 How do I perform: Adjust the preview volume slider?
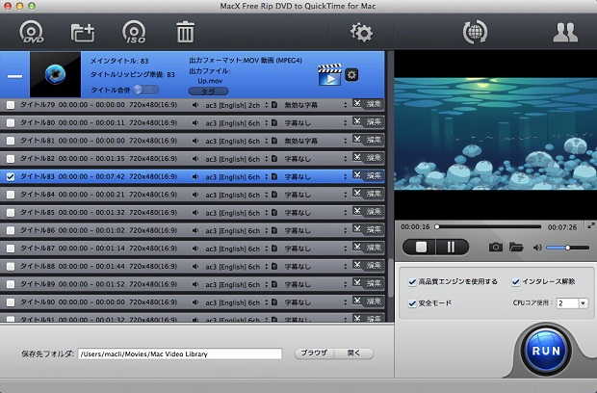[x=568, y=248]
